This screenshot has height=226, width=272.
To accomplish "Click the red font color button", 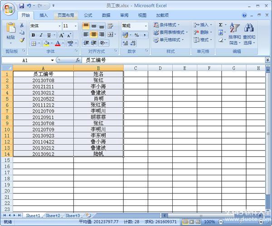I will point(58,43).
